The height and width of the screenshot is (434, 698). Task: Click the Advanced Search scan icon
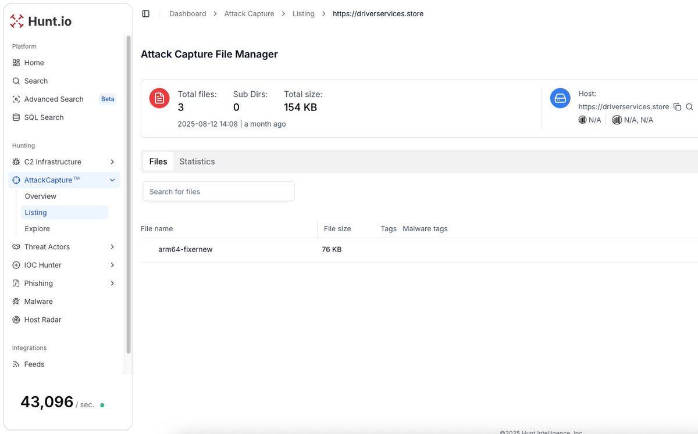pos(16,99)
